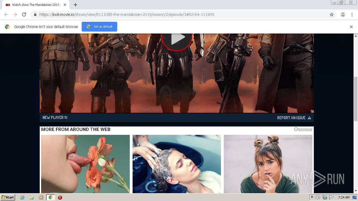The width and height of the screenshot is (358, 201).
Task: Reload the current page
Action: click(x=24, y=15)
